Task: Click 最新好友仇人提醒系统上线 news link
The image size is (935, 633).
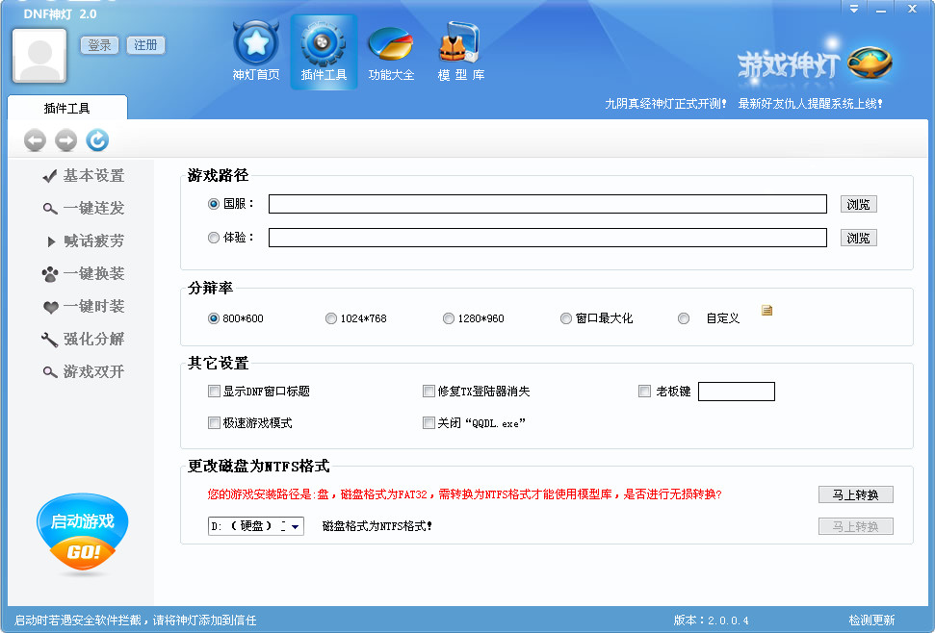Action: tap(811, 104)
